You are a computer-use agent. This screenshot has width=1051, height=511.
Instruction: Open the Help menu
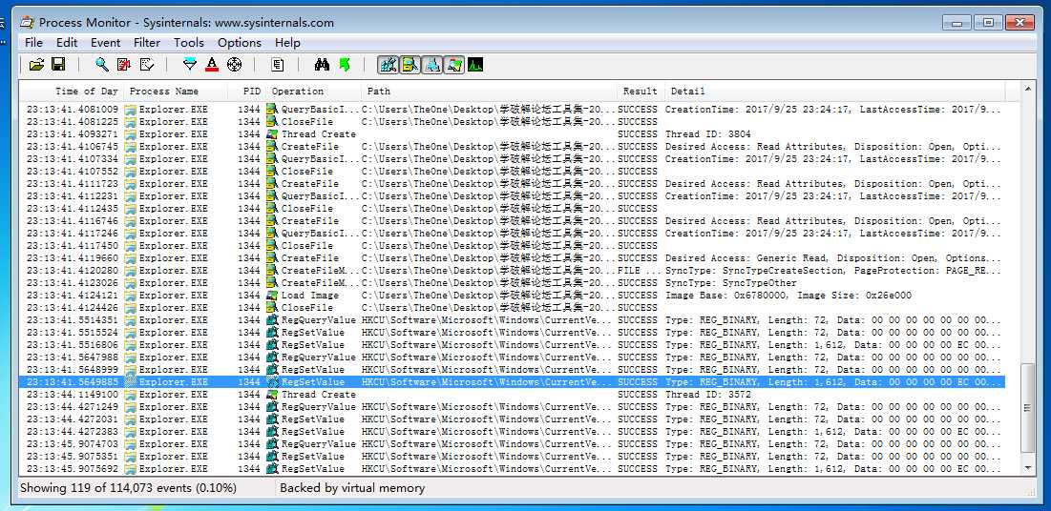click(x=287, y=43)
